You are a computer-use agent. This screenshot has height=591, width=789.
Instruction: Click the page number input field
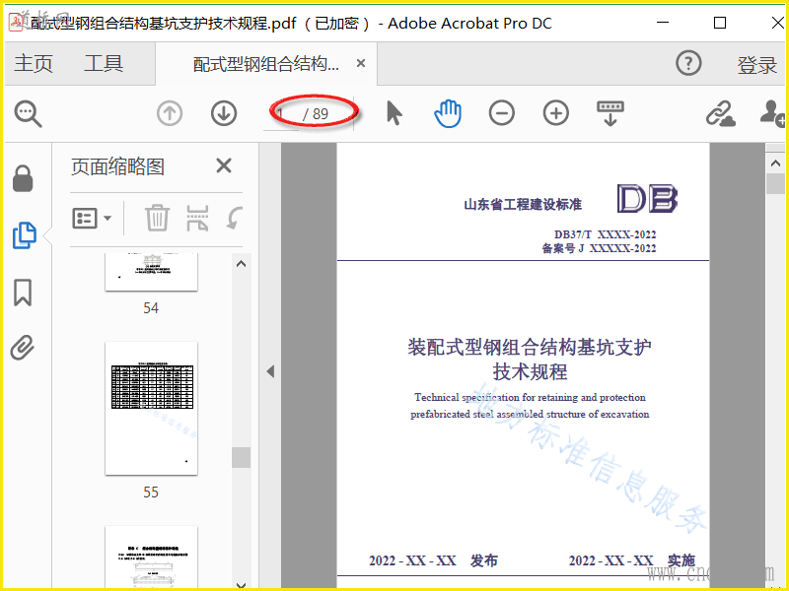click(x=282, y=114)
